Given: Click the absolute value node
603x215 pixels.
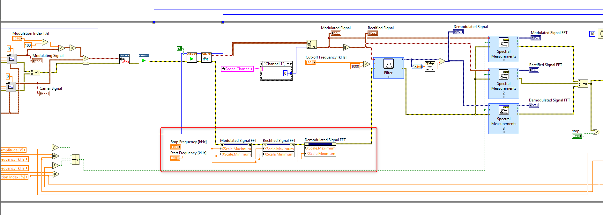Looking at the screenshot, I should point(346,47).
